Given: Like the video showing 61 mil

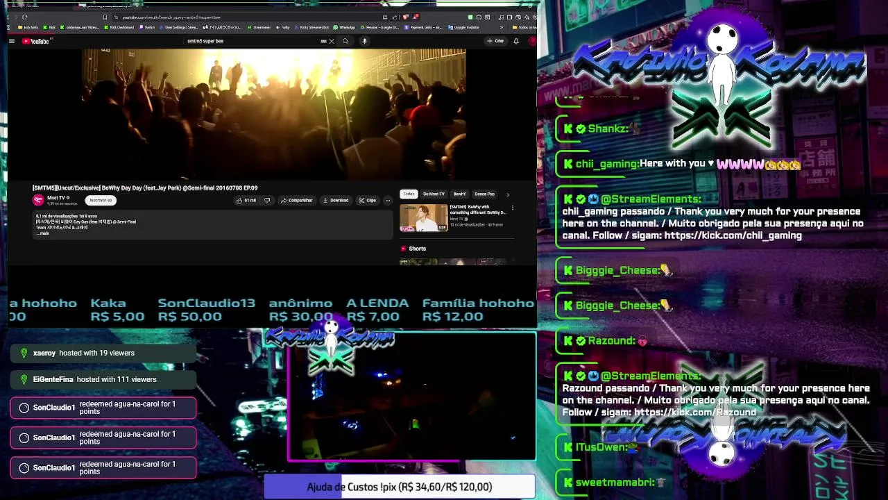Looking at the screenshot, I should 246,200.
